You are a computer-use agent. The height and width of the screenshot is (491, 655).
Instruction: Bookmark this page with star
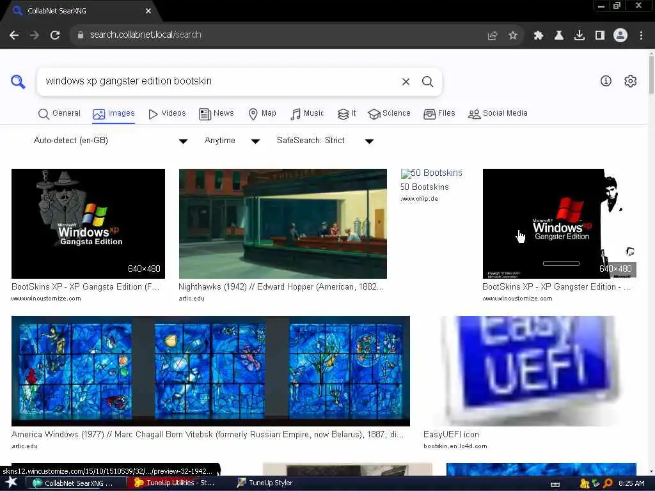(x=513, y=36)
